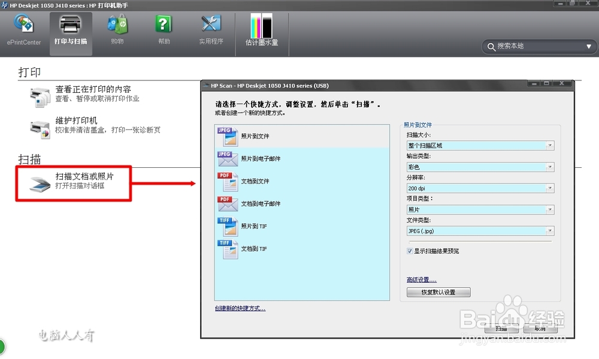Select 文档到文件 shortcut label

click(x=255, y=181)
